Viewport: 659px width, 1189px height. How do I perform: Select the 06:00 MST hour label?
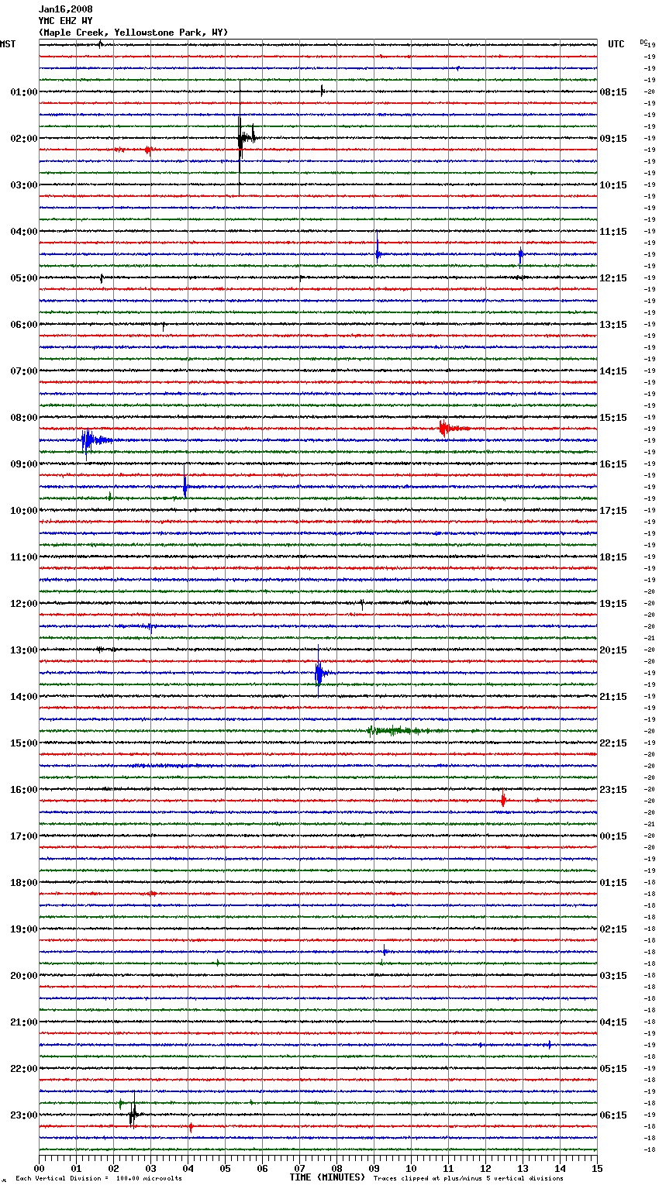(x=23, y=325)
